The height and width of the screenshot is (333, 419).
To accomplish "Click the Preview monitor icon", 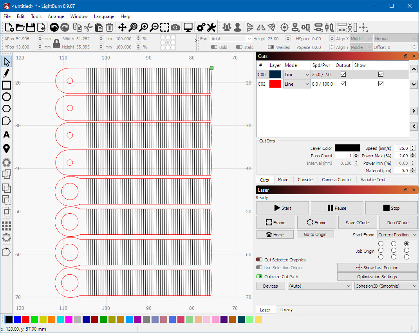I will 188,27.
